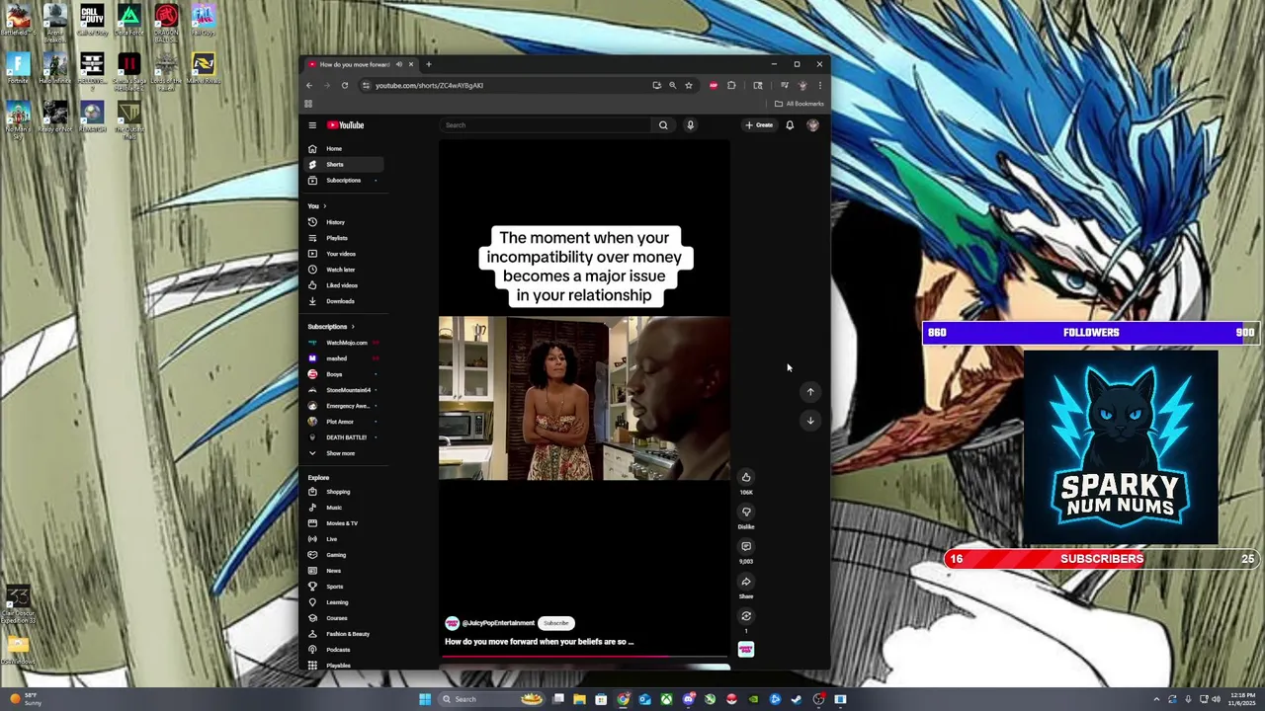Open the Fall Guys desktop shortcut

[x=203, y=21]
